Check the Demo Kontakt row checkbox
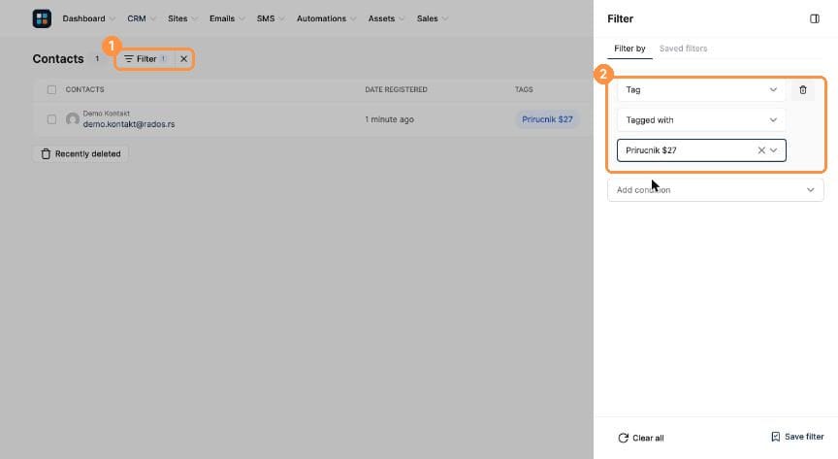The image size is (838, 459). pos(51,119)
